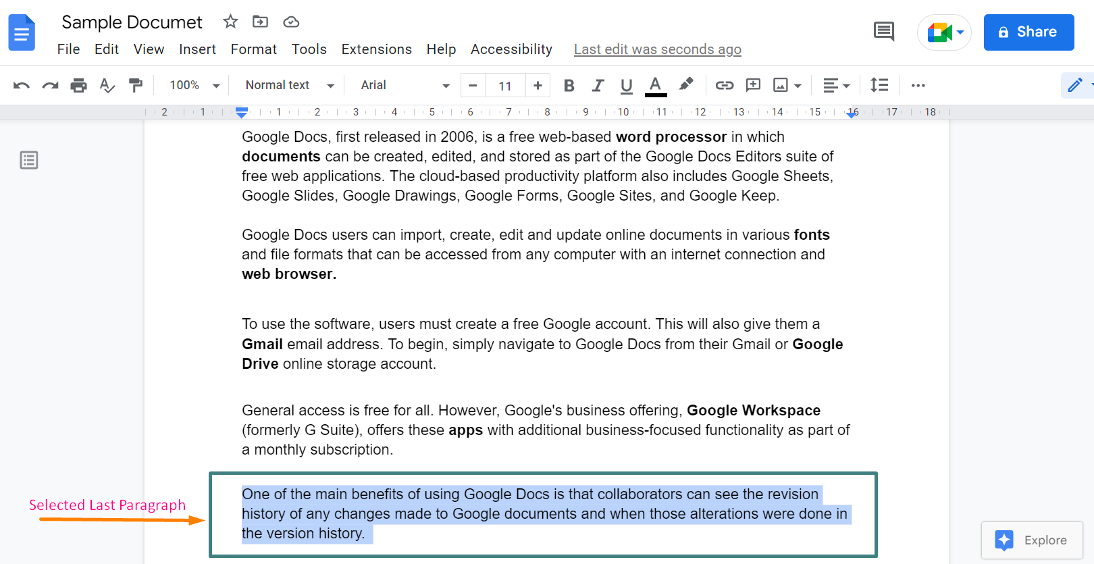The height and width of the screenshot is (564, 1094).
Task: Click the bold word fonts
Action: tap(812, 235)
